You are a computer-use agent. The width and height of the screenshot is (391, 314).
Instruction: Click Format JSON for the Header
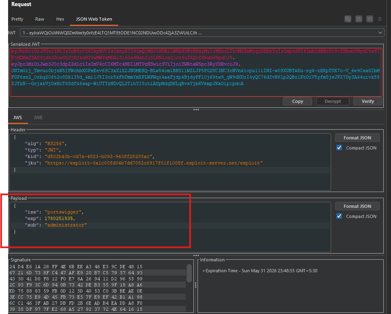point(357,138)
